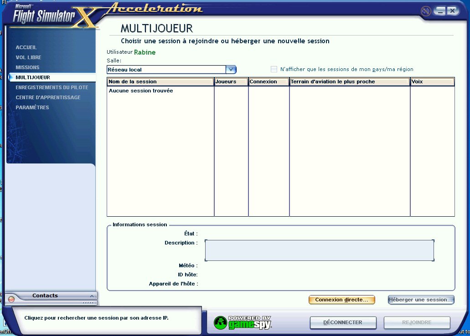Click the Connexion column header
This screenshot has height=336, width=470.
(x=269, y=81)
